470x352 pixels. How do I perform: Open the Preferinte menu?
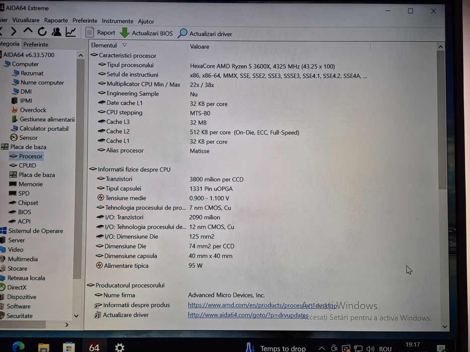click(85, 21)
